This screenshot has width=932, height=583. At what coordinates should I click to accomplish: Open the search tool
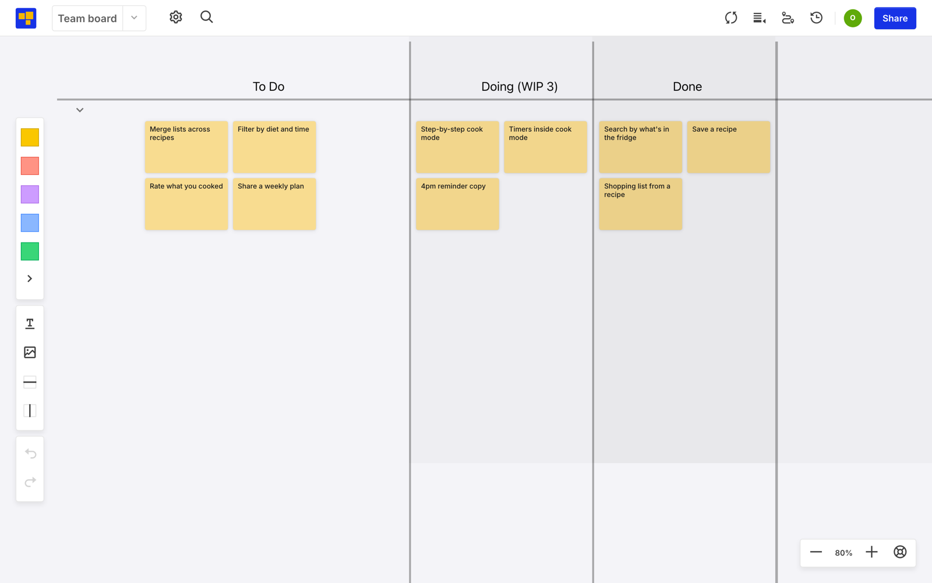pyautogui.click(x=207, y=17)
